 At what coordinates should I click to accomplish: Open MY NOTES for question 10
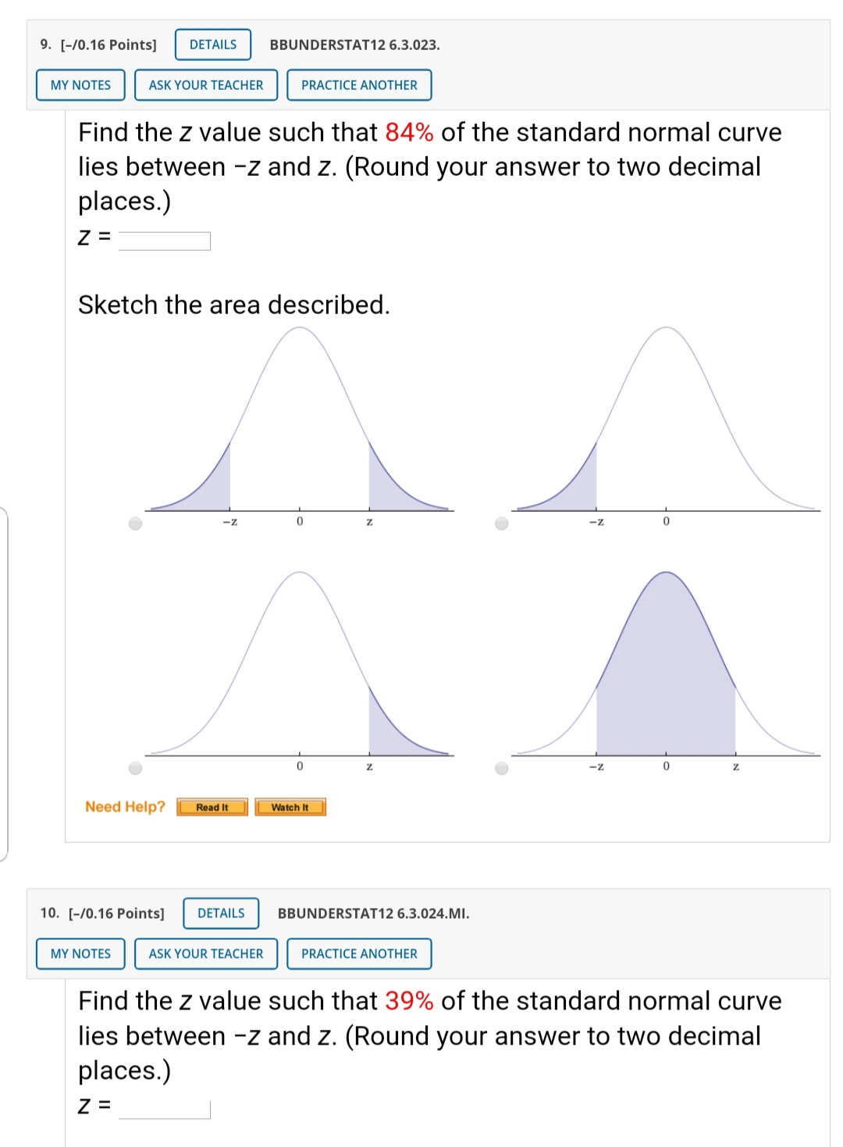(x=80, y=954)
